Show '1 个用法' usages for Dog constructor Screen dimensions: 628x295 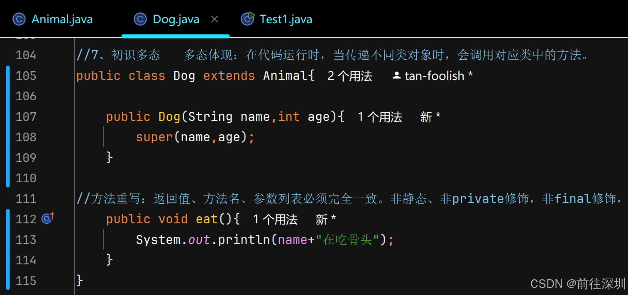tap(379, 117)
